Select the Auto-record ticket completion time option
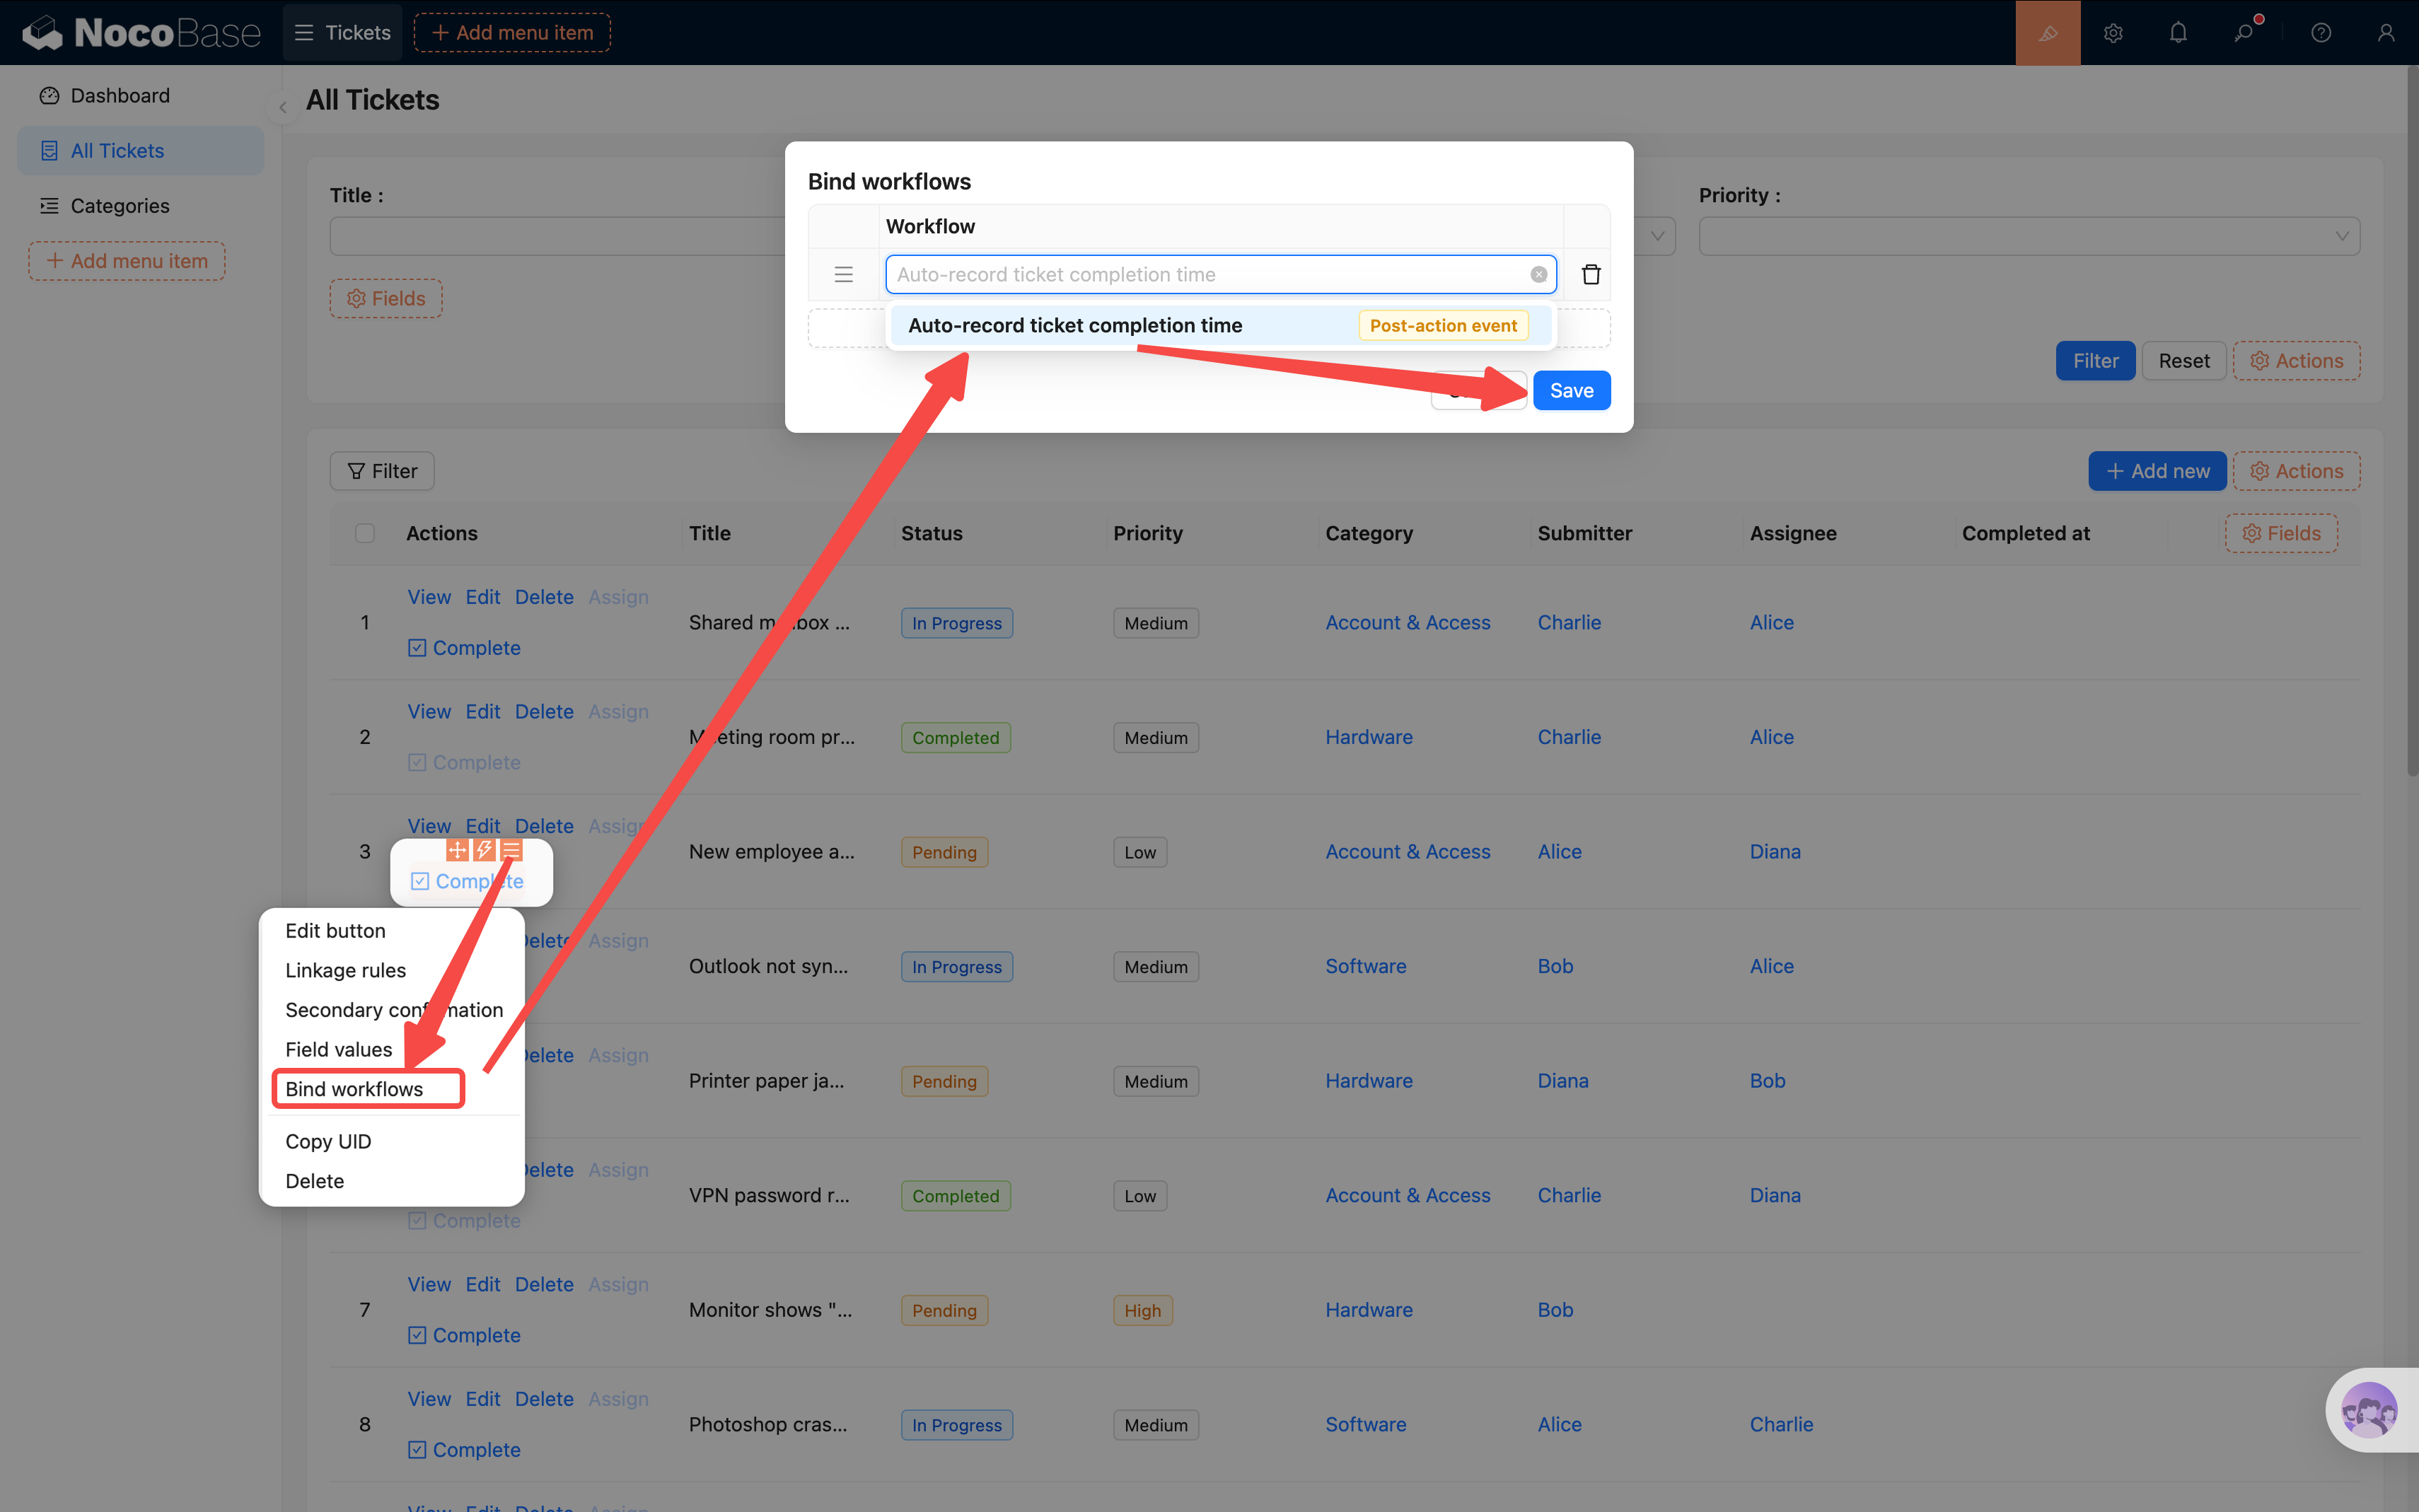 click(x=1075, y=325)
